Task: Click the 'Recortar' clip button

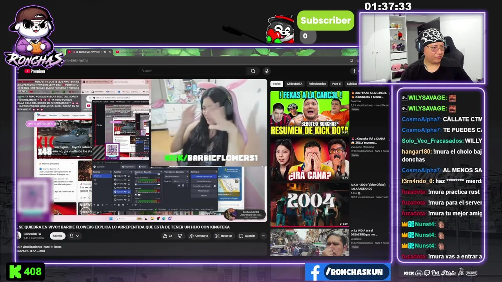Action: 224,236
